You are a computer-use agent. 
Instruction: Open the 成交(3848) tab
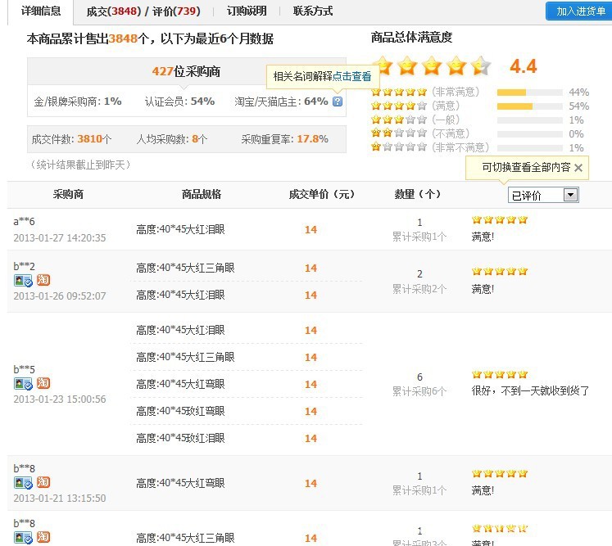point(113,11)
